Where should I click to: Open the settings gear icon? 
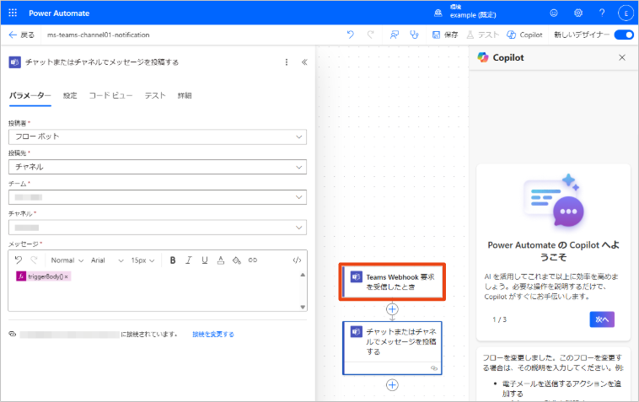tap(577, 13)
